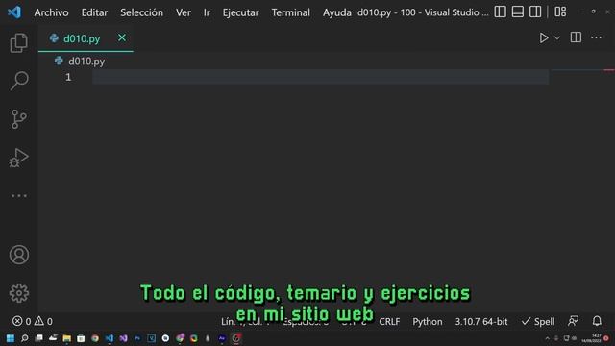Toggle the bottom panel
The height and width of the screenshot is (346, 615).
click(518, 12)
